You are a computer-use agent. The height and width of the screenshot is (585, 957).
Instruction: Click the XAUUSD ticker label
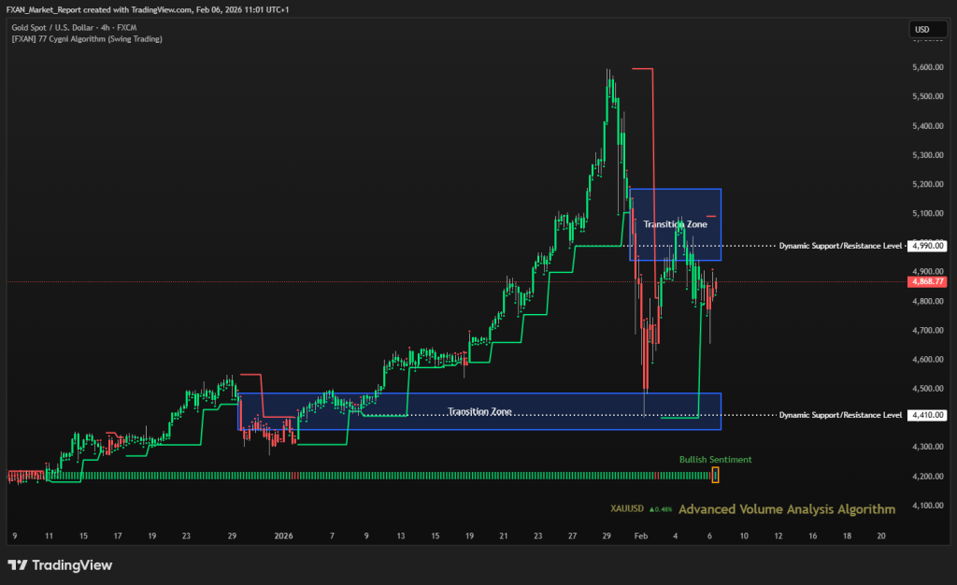(x=627, y=510)
